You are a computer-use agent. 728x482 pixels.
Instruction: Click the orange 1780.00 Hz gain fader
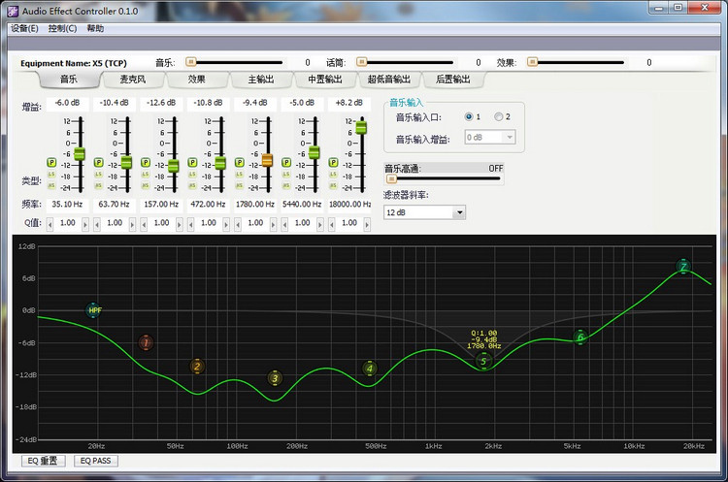coord(267,160)
